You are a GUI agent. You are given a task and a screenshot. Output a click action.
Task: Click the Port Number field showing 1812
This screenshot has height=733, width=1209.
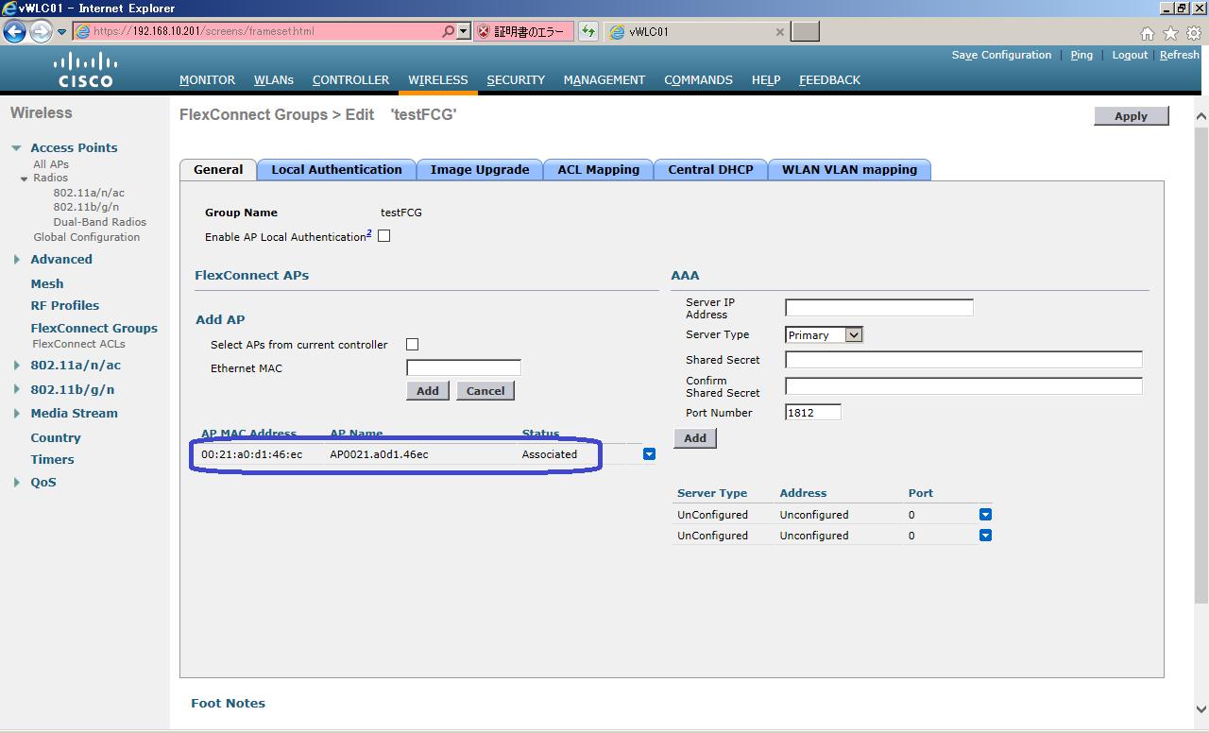(x=813, y=413)
